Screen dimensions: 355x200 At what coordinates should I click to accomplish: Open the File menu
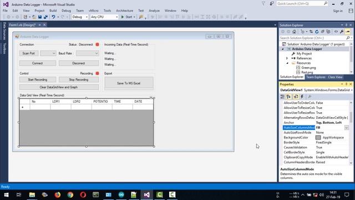(5, 11)
